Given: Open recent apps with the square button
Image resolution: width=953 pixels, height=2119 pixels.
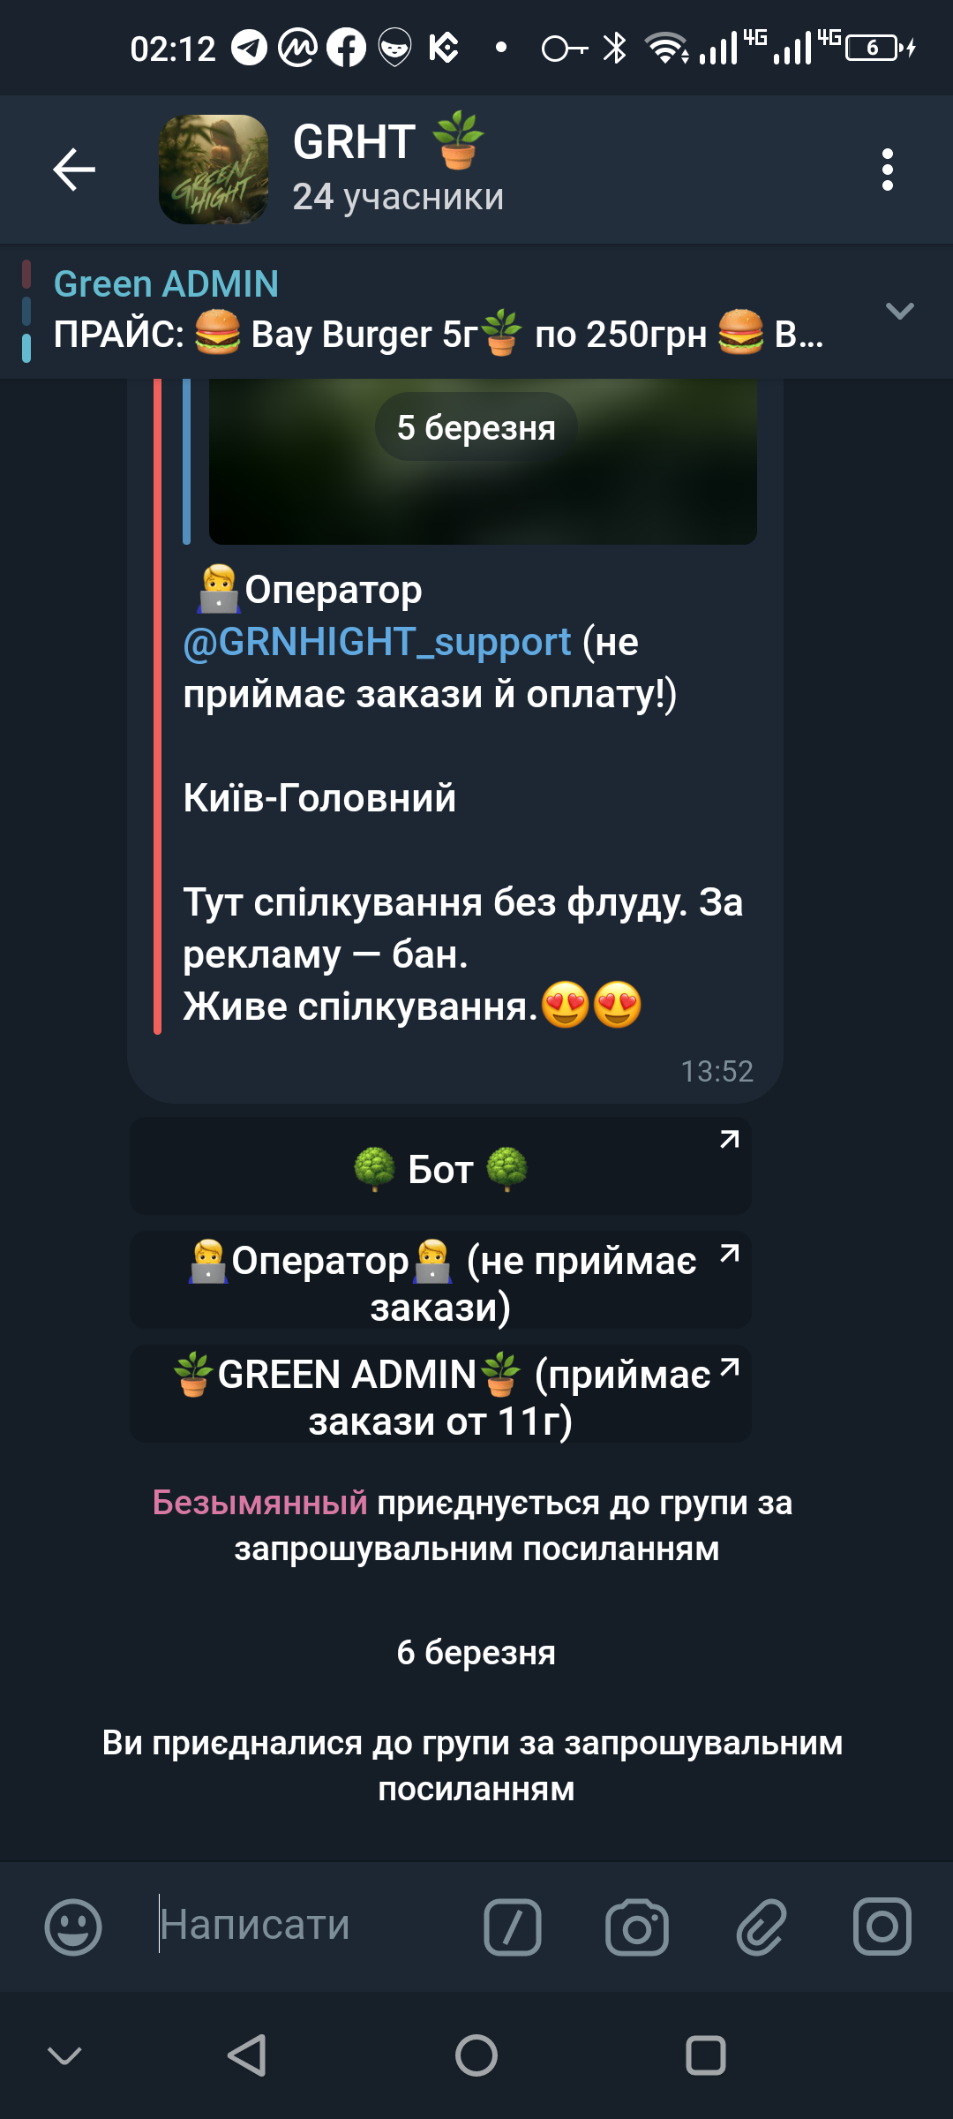Looking at the screenshot, I should click(706, 2055).
